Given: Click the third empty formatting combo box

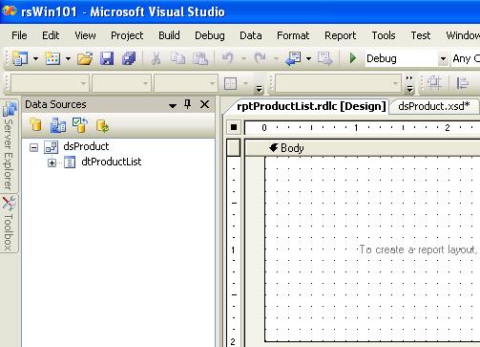Looking at the screenshot, I should tap(186, 83).
